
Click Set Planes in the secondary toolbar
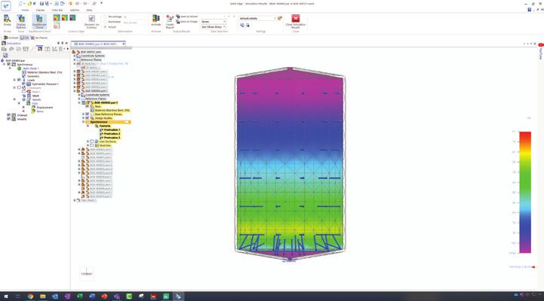click(39, 38)
